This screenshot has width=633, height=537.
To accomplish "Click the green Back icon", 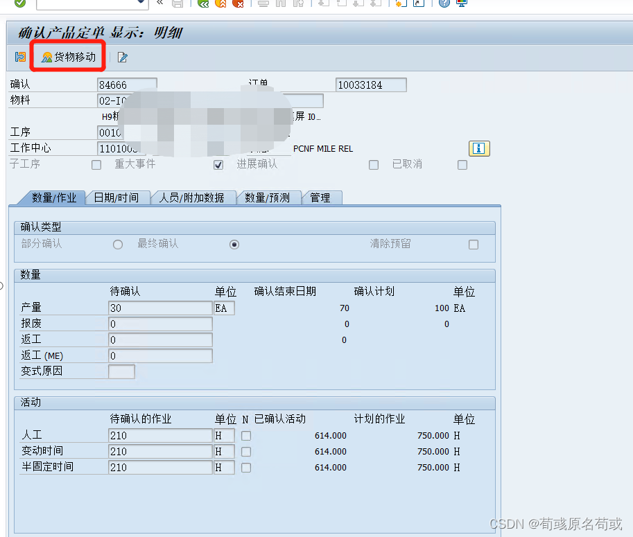I will [x=203, y=3].
